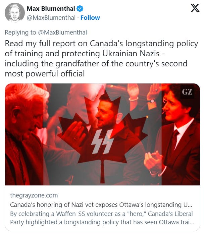Click the tweet text body
This screenshot has width=204, height=234.
102,58
